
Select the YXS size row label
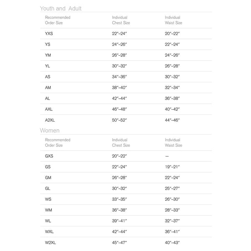point(49,33)
